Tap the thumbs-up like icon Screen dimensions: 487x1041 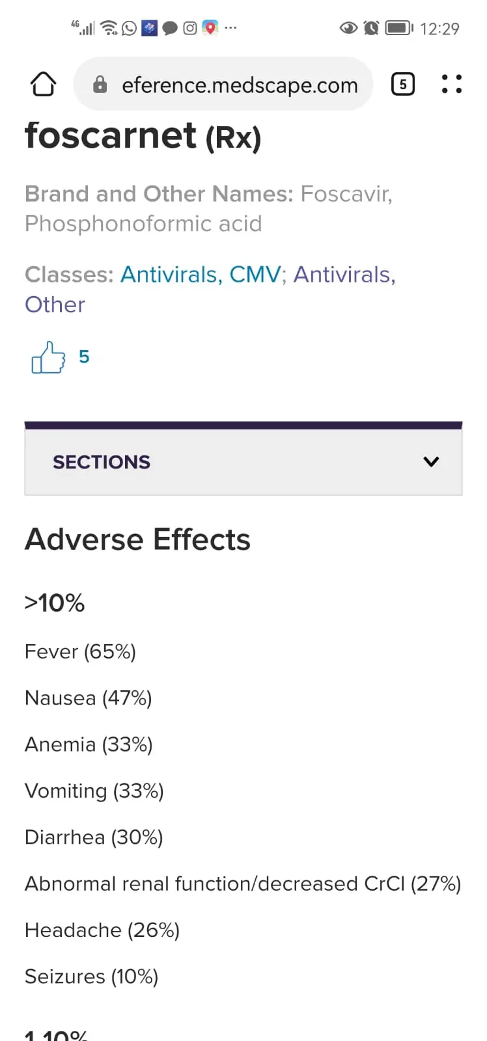pos(48,357)
